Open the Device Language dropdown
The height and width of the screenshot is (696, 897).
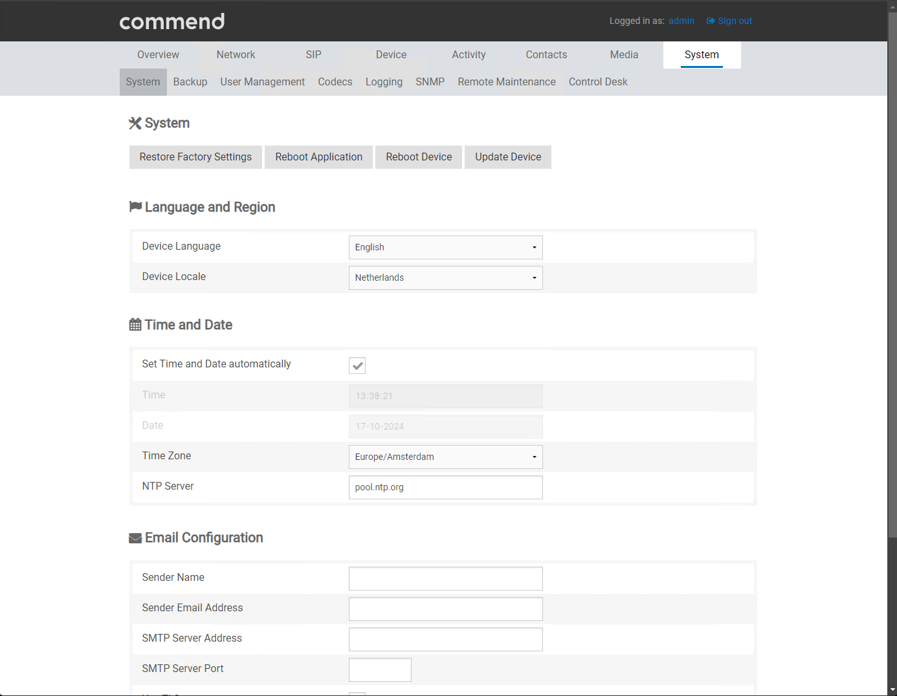pyautogui.click(x=445, y=247)
